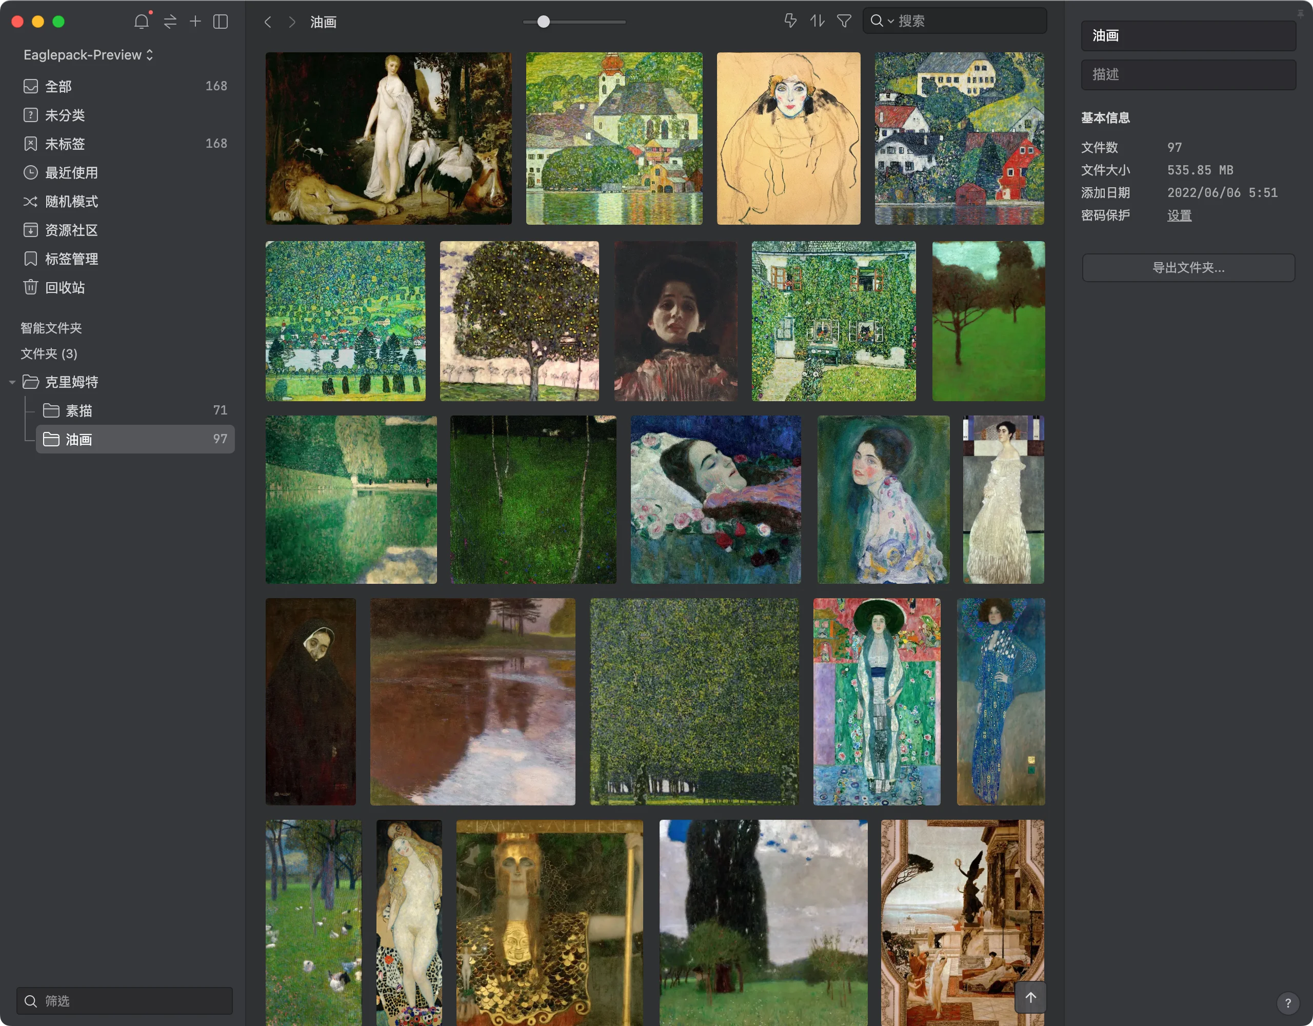Viewport: 1313px width, 1026px height.
Task: Click the 描述 description field
Action: (x=1188, y=74)
